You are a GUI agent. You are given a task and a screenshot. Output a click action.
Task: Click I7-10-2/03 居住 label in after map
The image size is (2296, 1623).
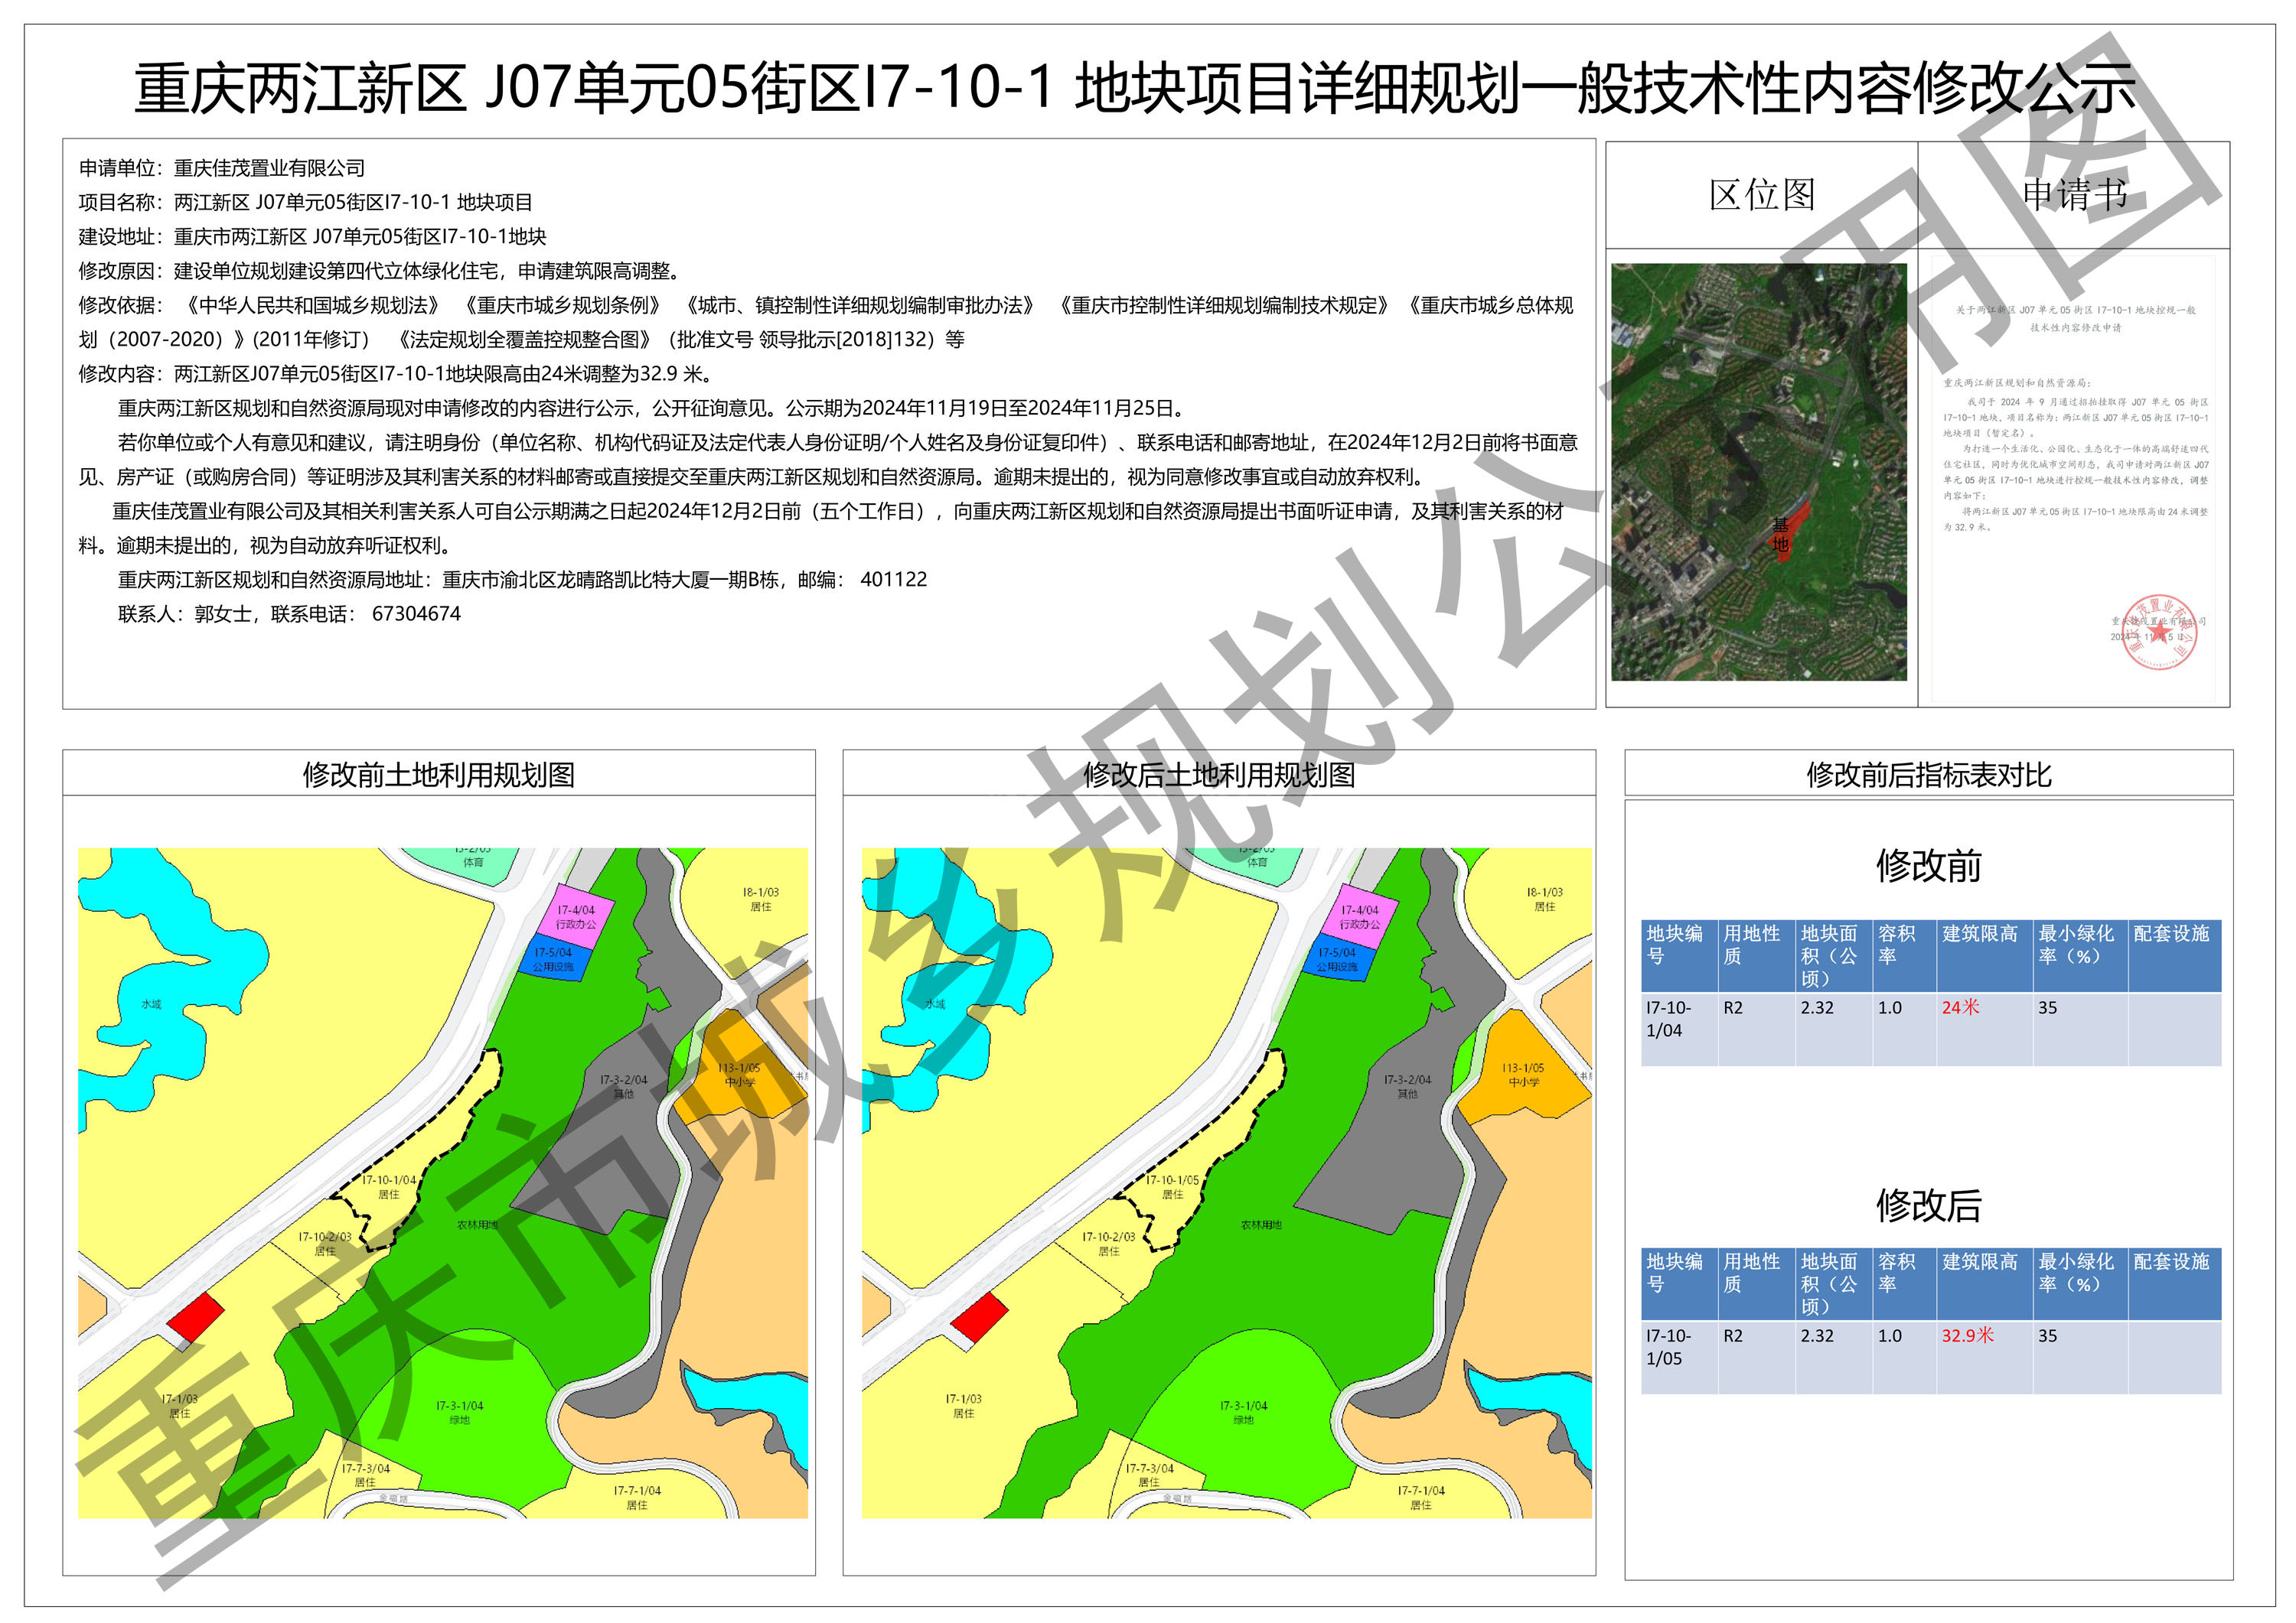pos(1109,1243)
